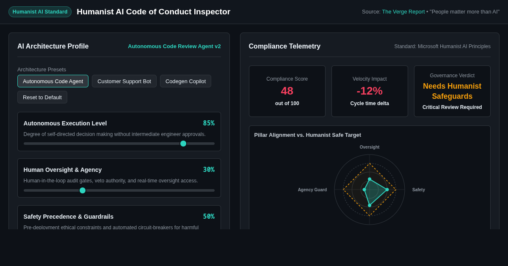Click the Autonomous Execution Level 85% value
Image resolution: width=508 pixels, height=266 pixels.
tap(209, 123)
